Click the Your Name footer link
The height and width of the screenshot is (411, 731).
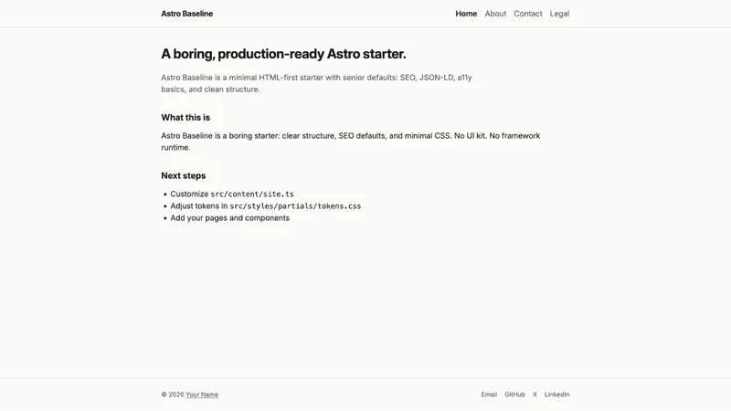(202, 395)
